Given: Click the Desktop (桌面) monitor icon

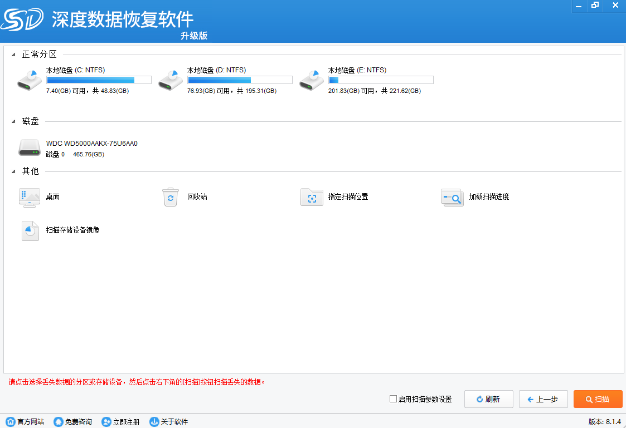Looking at the screenshot, I should (x=30, y=198).
